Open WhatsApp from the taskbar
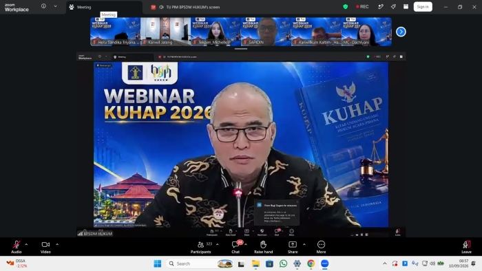This screenshot has width=482, height=271. click(283, 263)
